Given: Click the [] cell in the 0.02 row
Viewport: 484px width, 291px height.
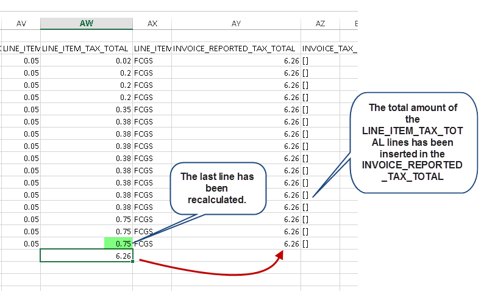Looking at the screenshot, I should [x=320, y=61].
